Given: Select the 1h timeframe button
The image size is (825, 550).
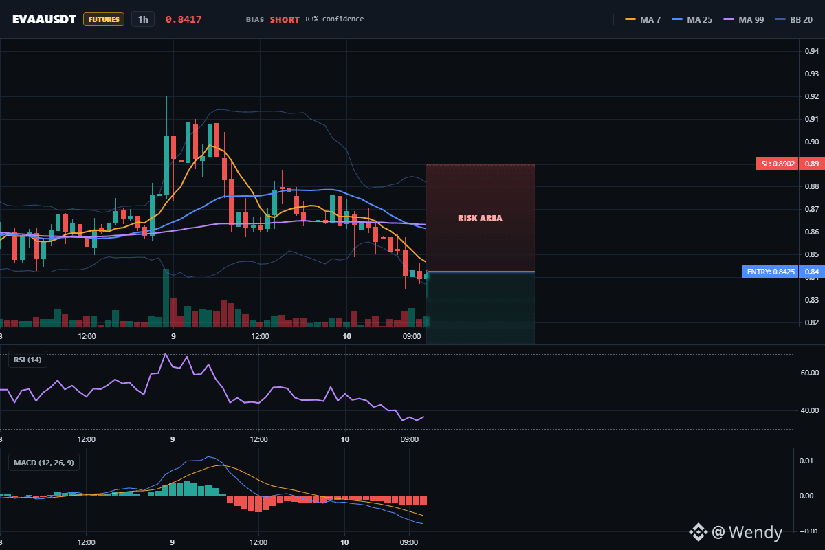Looking at the screenshot, I should 143,19.
